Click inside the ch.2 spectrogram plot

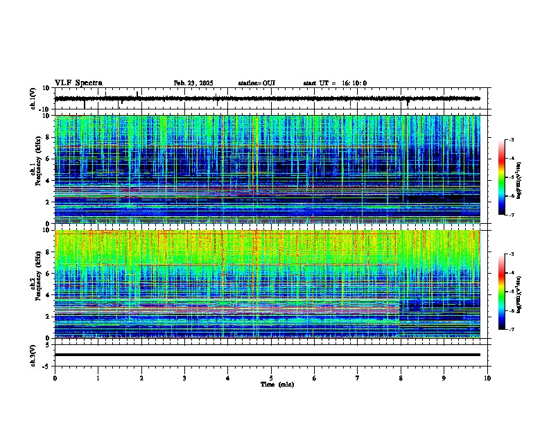pos(268,284)
